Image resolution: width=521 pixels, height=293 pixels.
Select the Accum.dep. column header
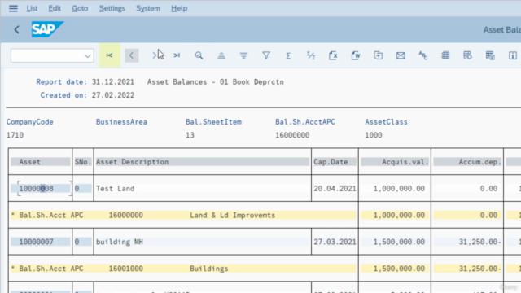467,162
